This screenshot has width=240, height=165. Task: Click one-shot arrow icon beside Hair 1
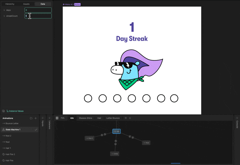[3, 148]
